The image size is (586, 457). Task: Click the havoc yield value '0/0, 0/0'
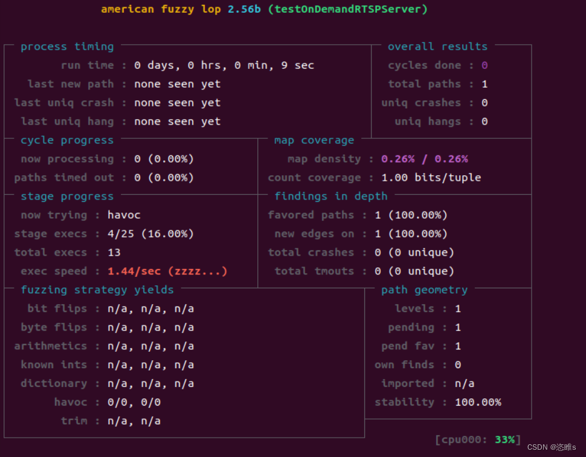[134, 403]
